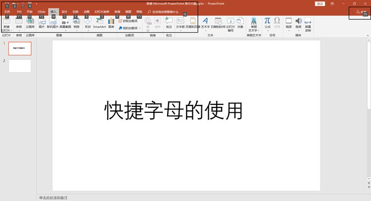The height and width of the screenshot is (201, 371).
Task: Click the online pictures 联机图片 icon
Action: tap(52, 21)
